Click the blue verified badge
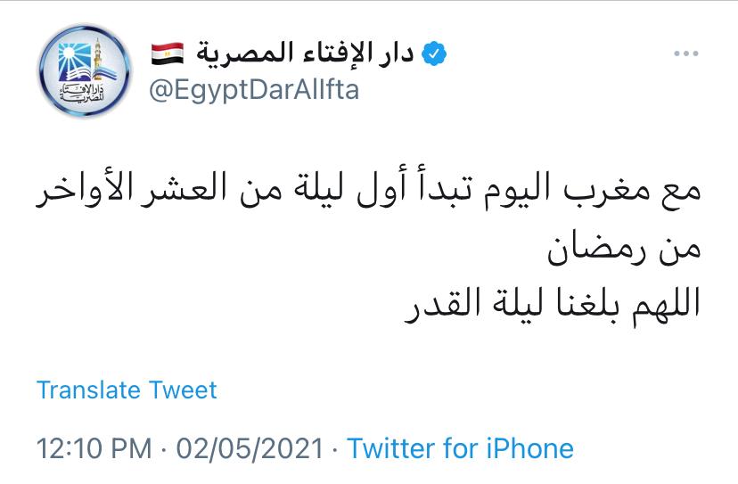 coord(433,53)
